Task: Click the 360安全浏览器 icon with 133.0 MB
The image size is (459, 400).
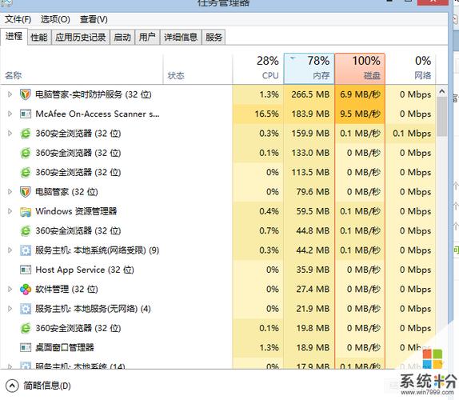Action: click(26, 153)
